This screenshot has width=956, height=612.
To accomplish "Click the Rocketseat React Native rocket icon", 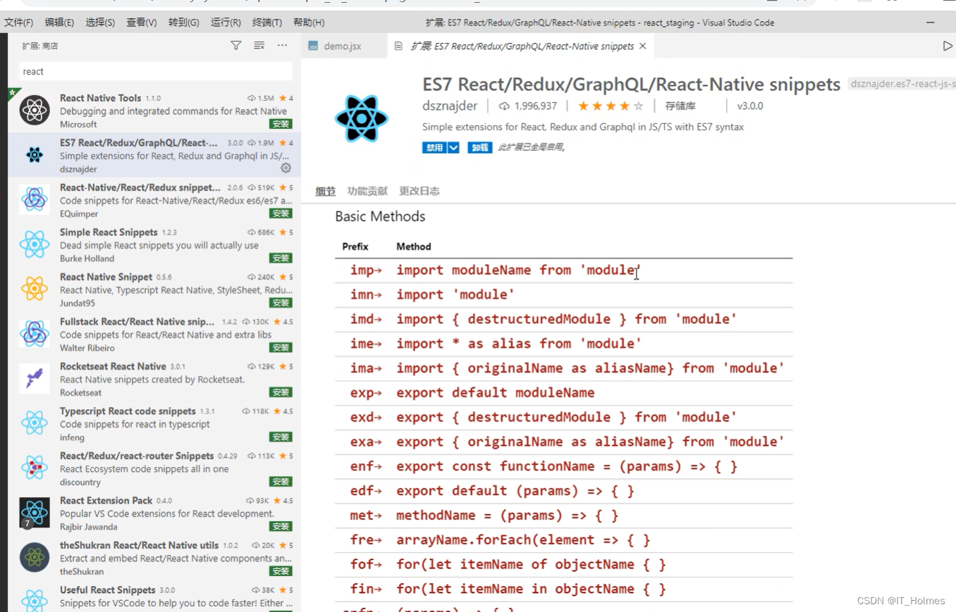I will 35,378.
